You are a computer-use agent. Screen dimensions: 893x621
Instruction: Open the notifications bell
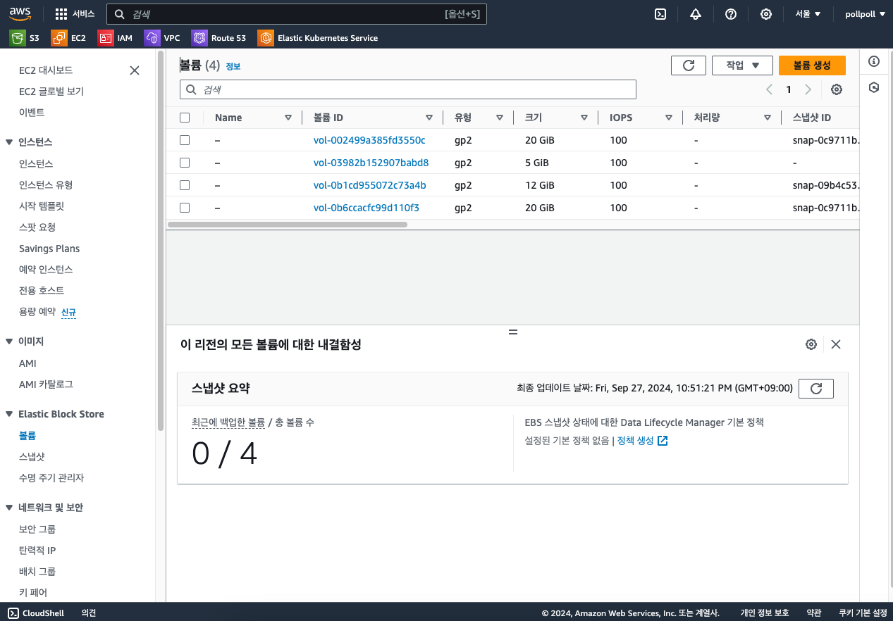pos(696,14)
